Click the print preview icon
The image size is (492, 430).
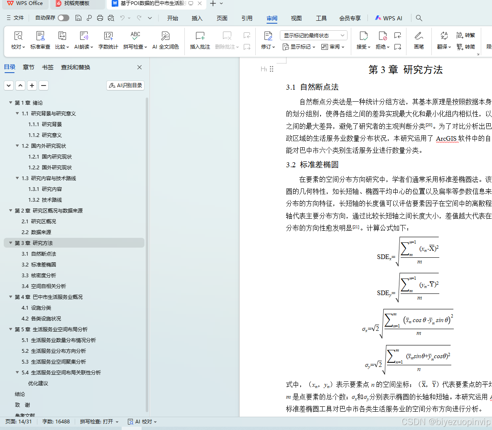click(x=111, y=18)
